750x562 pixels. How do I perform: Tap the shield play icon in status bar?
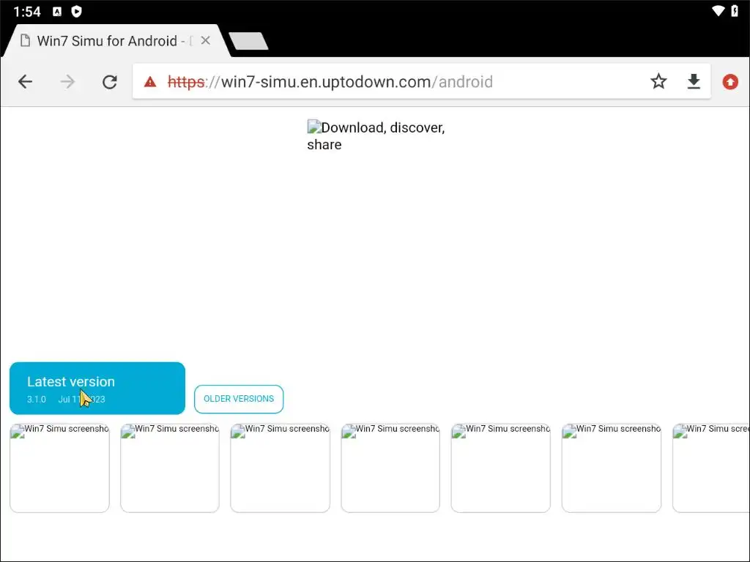pos(76,12)
